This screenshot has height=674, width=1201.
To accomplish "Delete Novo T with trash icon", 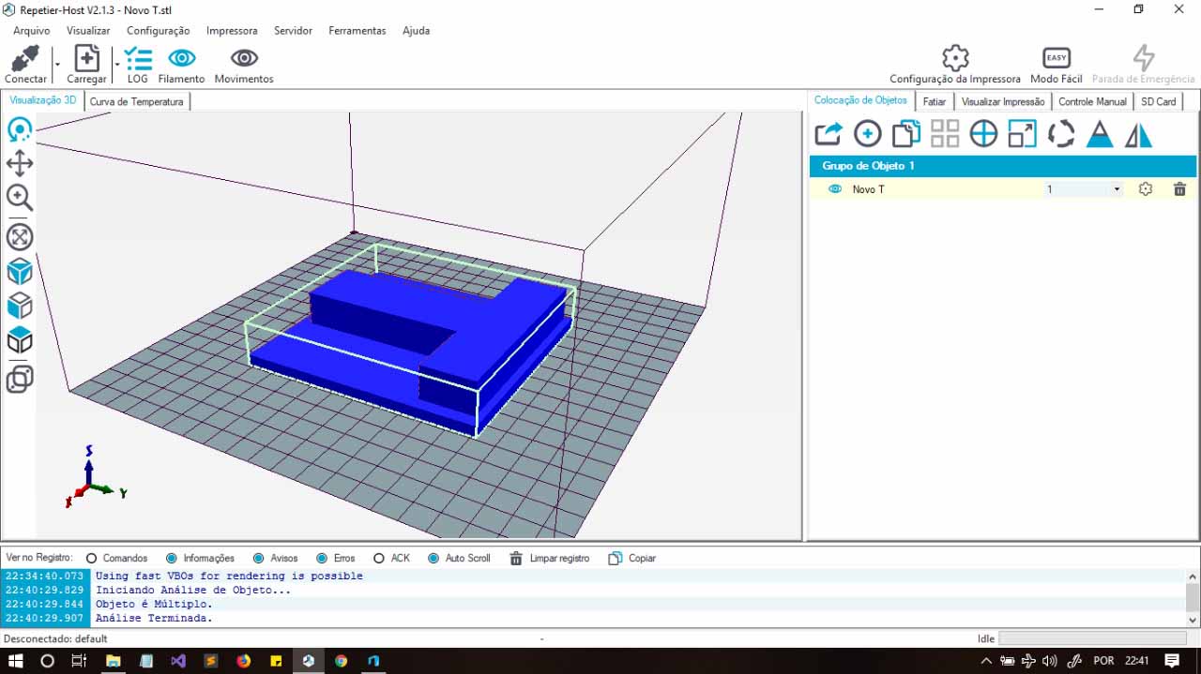I will click(x=1179, y=189).
